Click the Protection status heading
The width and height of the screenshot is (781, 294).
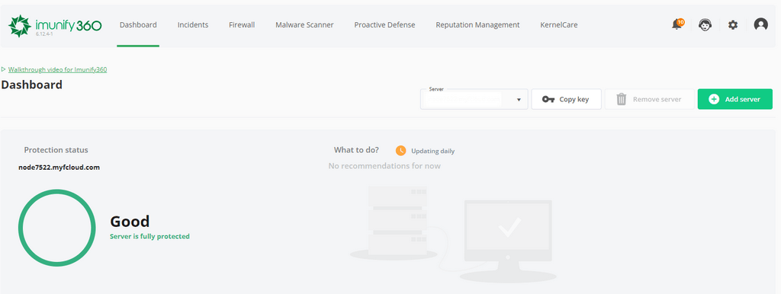[x=56, y=150]
